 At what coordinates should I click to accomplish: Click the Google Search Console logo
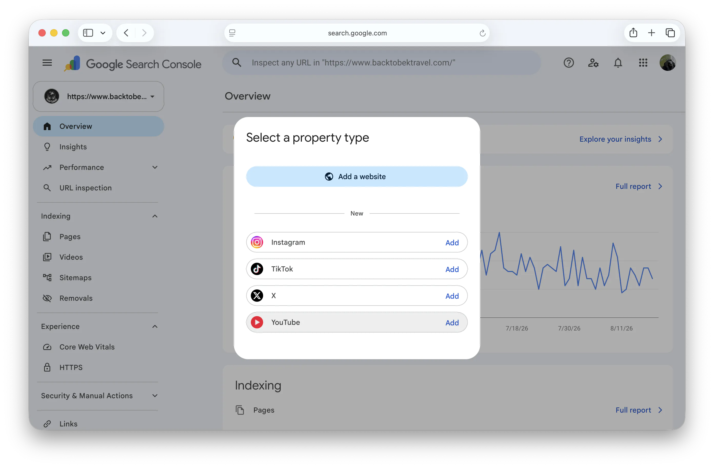(x=133, y=64)
